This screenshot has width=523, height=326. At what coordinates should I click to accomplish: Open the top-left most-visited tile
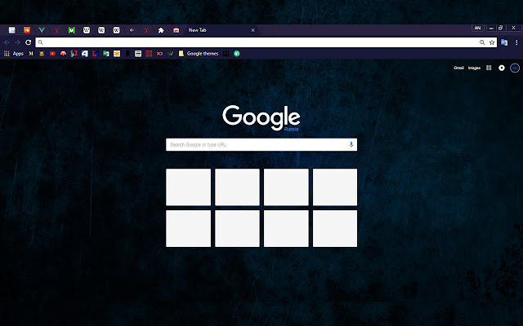point(189,187)
